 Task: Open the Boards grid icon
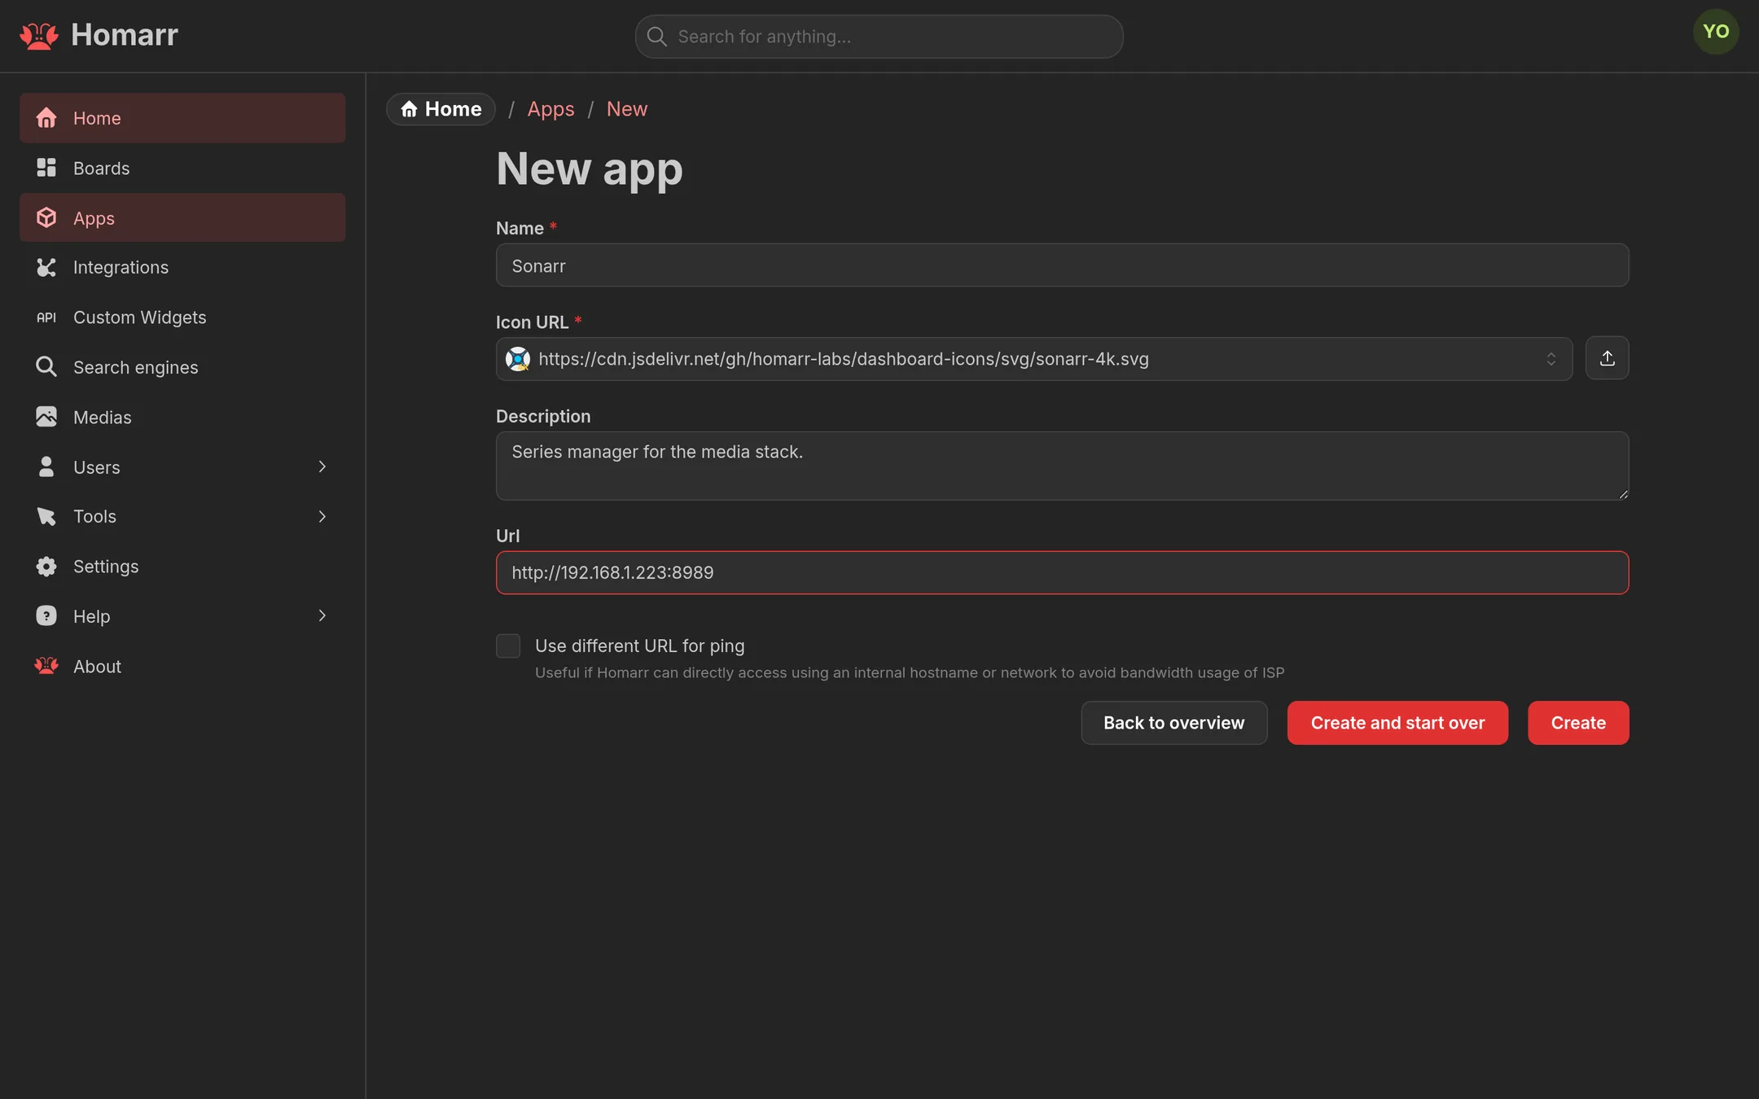46,168
